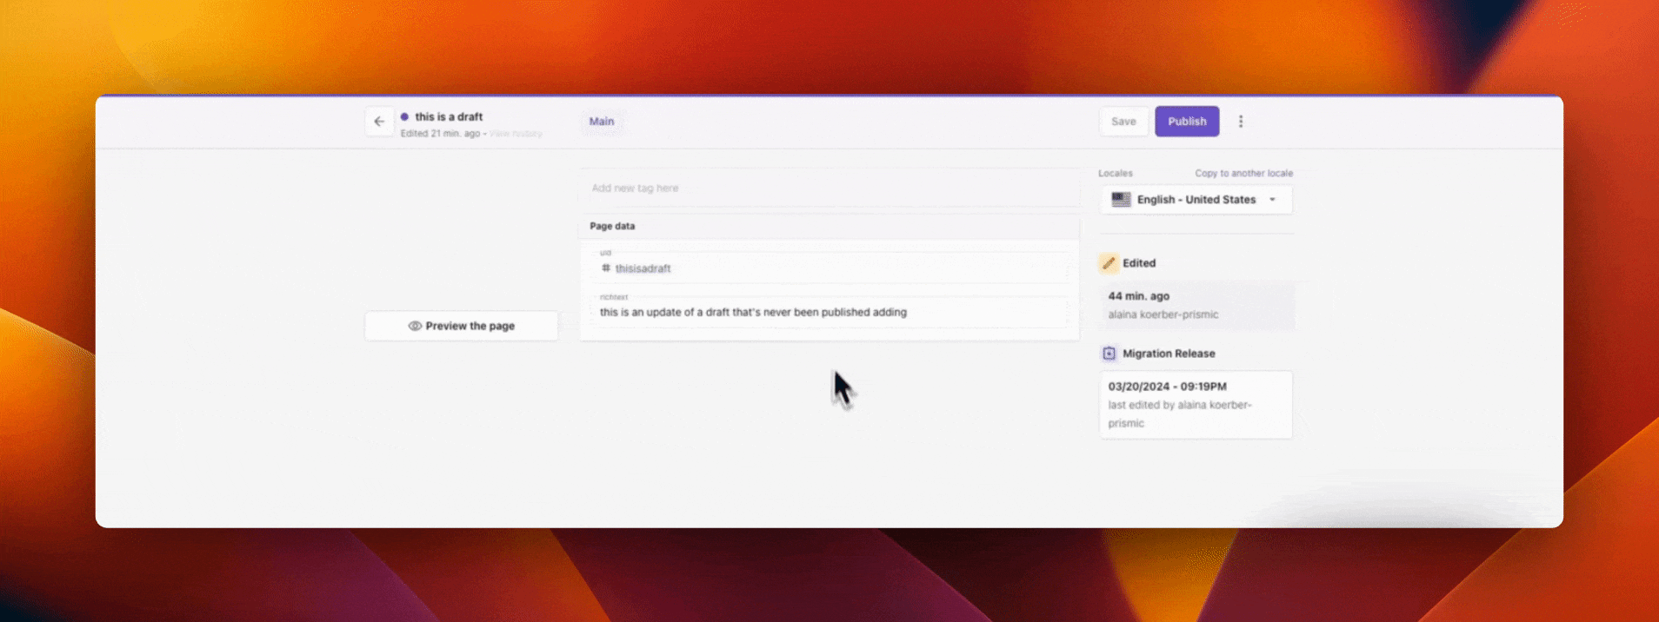Select the 03/20/2024 migration release card
This screenshot has height=622, width=1659.
1196,405
